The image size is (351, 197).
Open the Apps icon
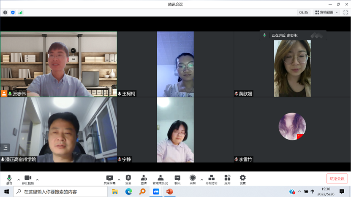(x=227, y=179)
